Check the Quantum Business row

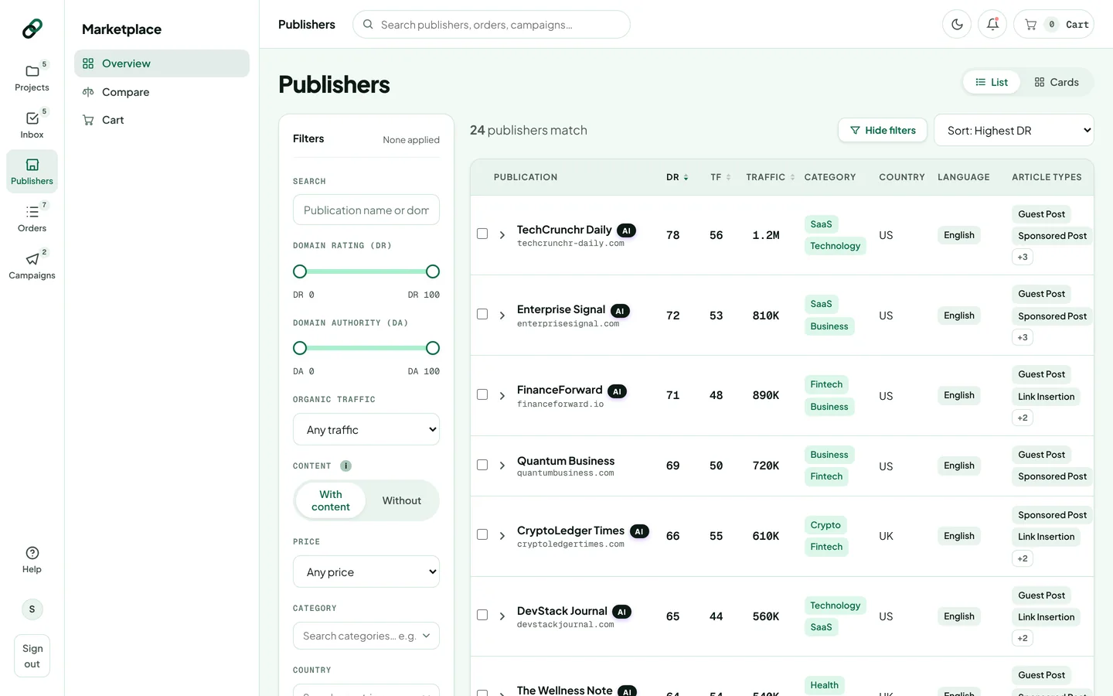(482, 465)
